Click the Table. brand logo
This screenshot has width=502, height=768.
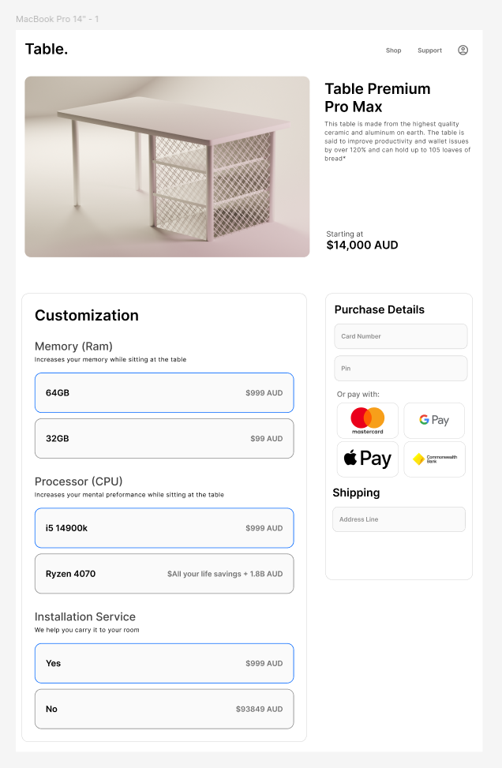(x=47, y=49)
